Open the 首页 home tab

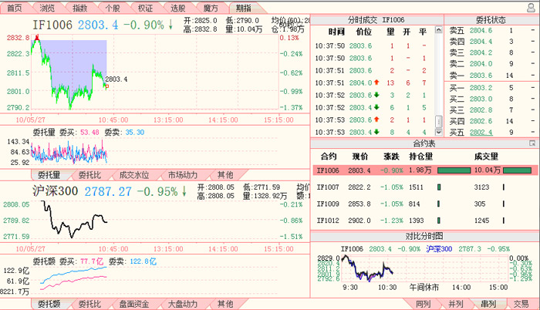click(14, 7)
